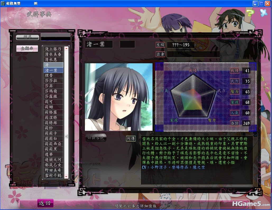Select 莎菲 in the list
Screen dimensions: 272x210
(53, 86)
